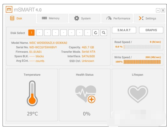Open the Settings tab

point(149,18)
